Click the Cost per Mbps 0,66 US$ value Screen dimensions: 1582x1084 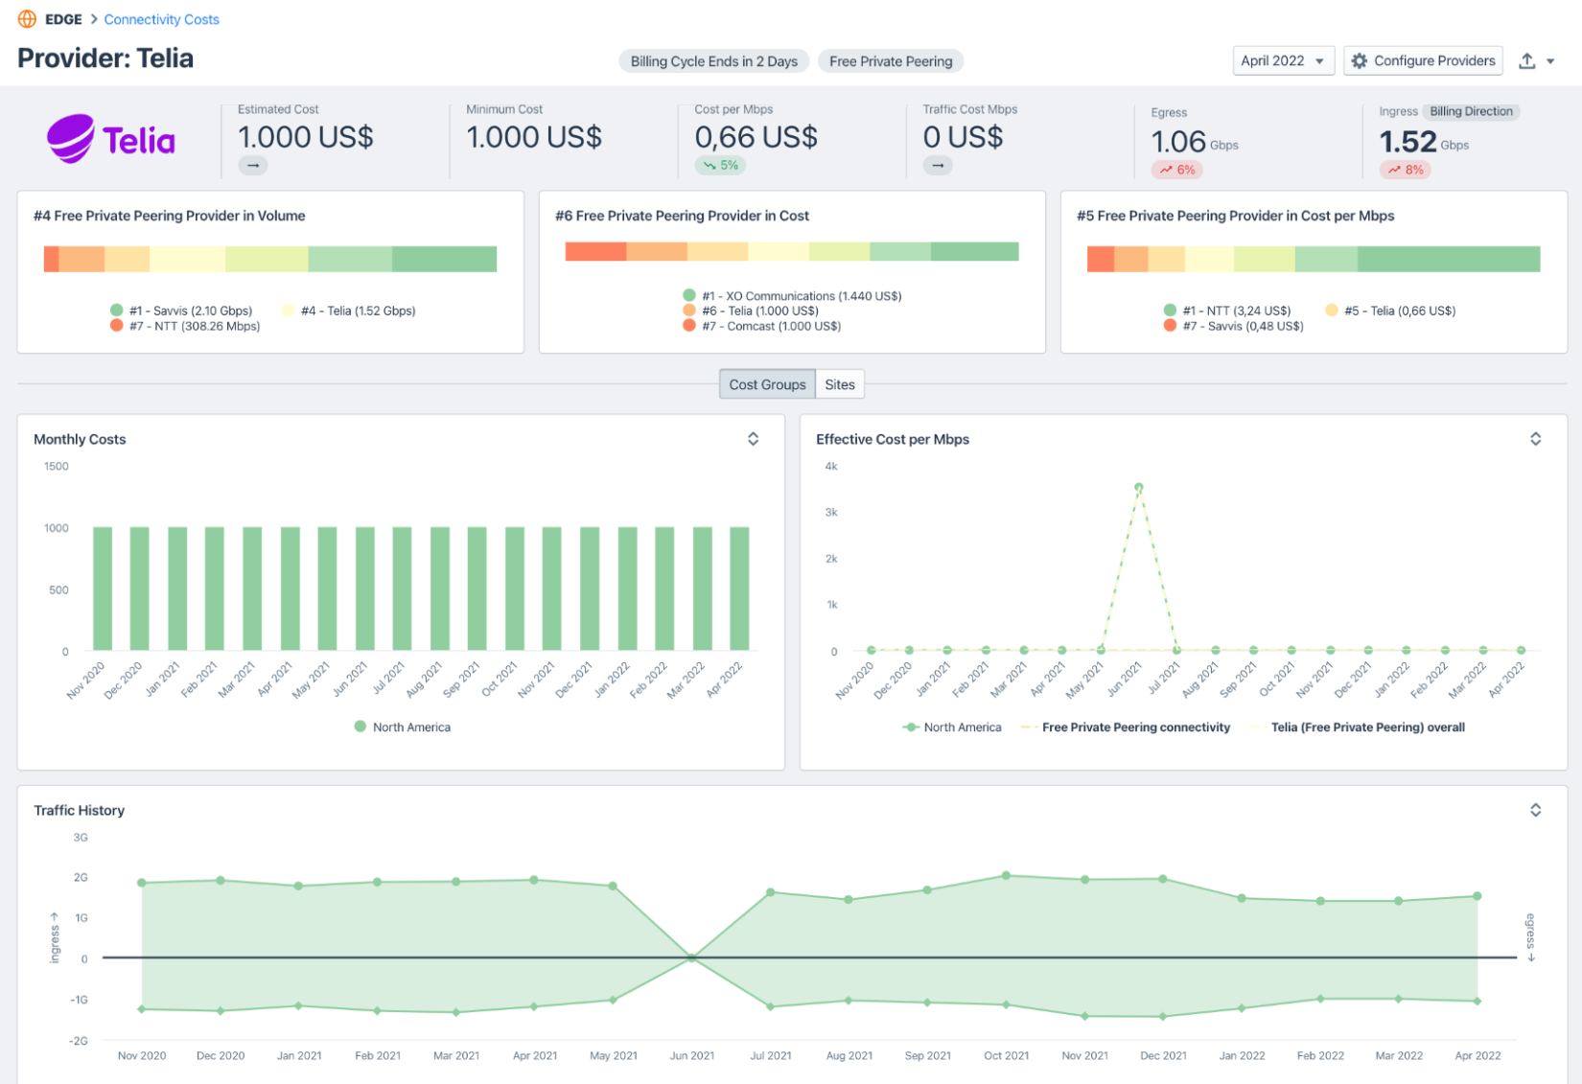pos(756,137)
